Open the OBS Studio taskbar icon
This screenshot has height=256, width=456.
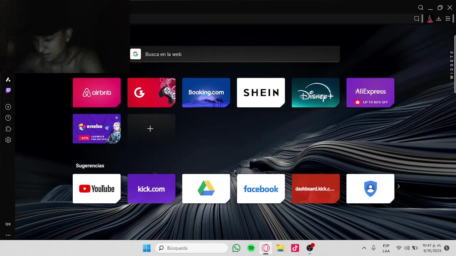[x=310, y=248]
